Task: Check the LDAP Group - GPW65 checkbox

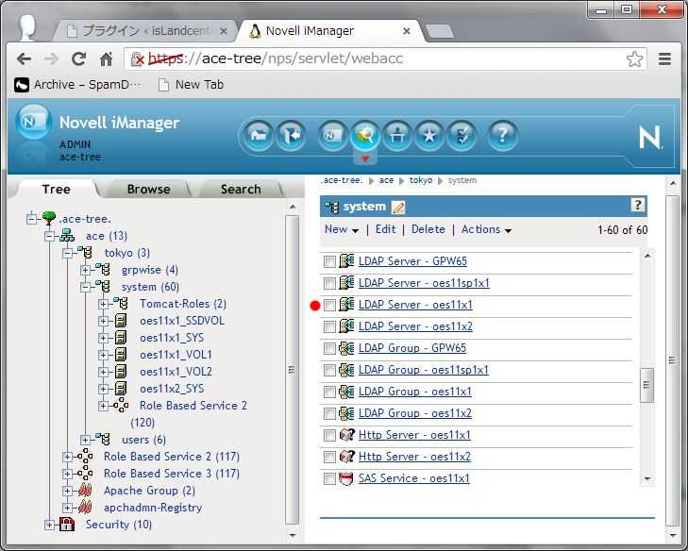Action: pos(329,349)
